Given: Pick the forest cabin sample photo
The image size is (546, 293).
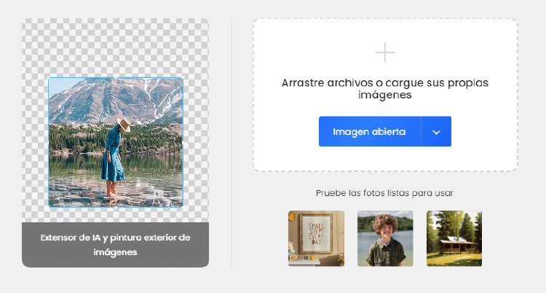Looking at the screenshot, I should point(454,238).
